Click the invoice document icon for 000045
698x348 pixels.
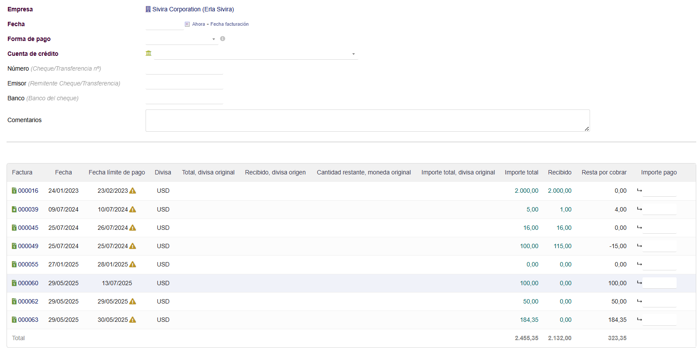(14, 228)
